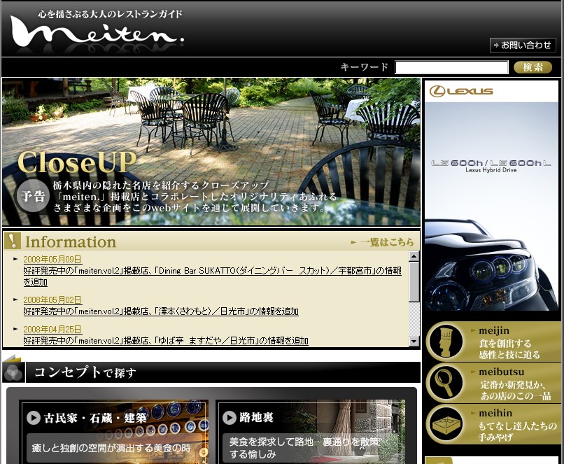Click the arrow icon beside 路地裏
This screenshot has width=564, height=464.
230,418
